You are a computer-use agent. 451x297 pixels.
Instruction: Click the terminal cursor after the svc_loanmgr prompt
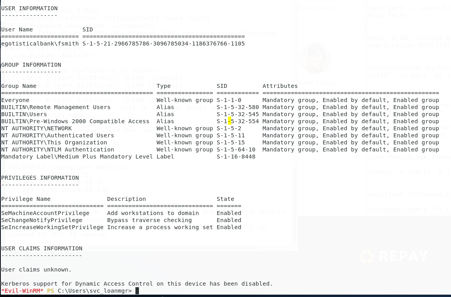click(x=137, y=291)
